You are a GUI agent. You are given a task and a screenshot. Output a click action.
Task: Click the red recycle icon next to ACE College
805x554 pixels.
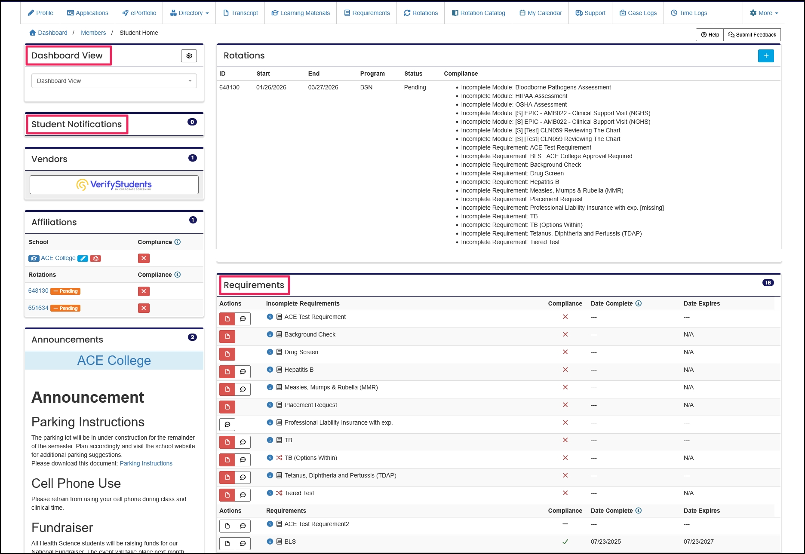point(95,258)
